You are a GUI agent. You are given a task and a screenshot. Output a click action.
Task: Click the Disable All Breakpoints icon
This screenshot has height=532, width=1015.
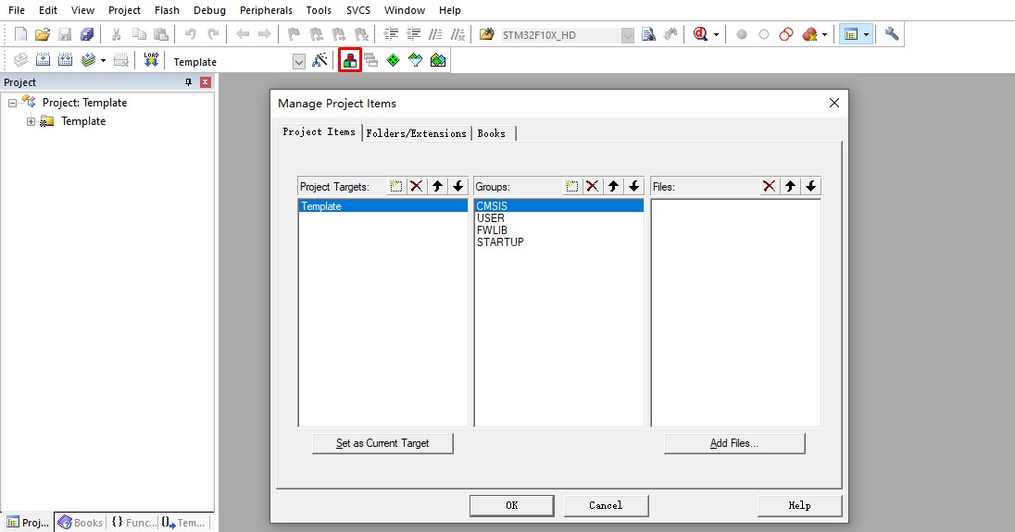[x=786, y=34]
